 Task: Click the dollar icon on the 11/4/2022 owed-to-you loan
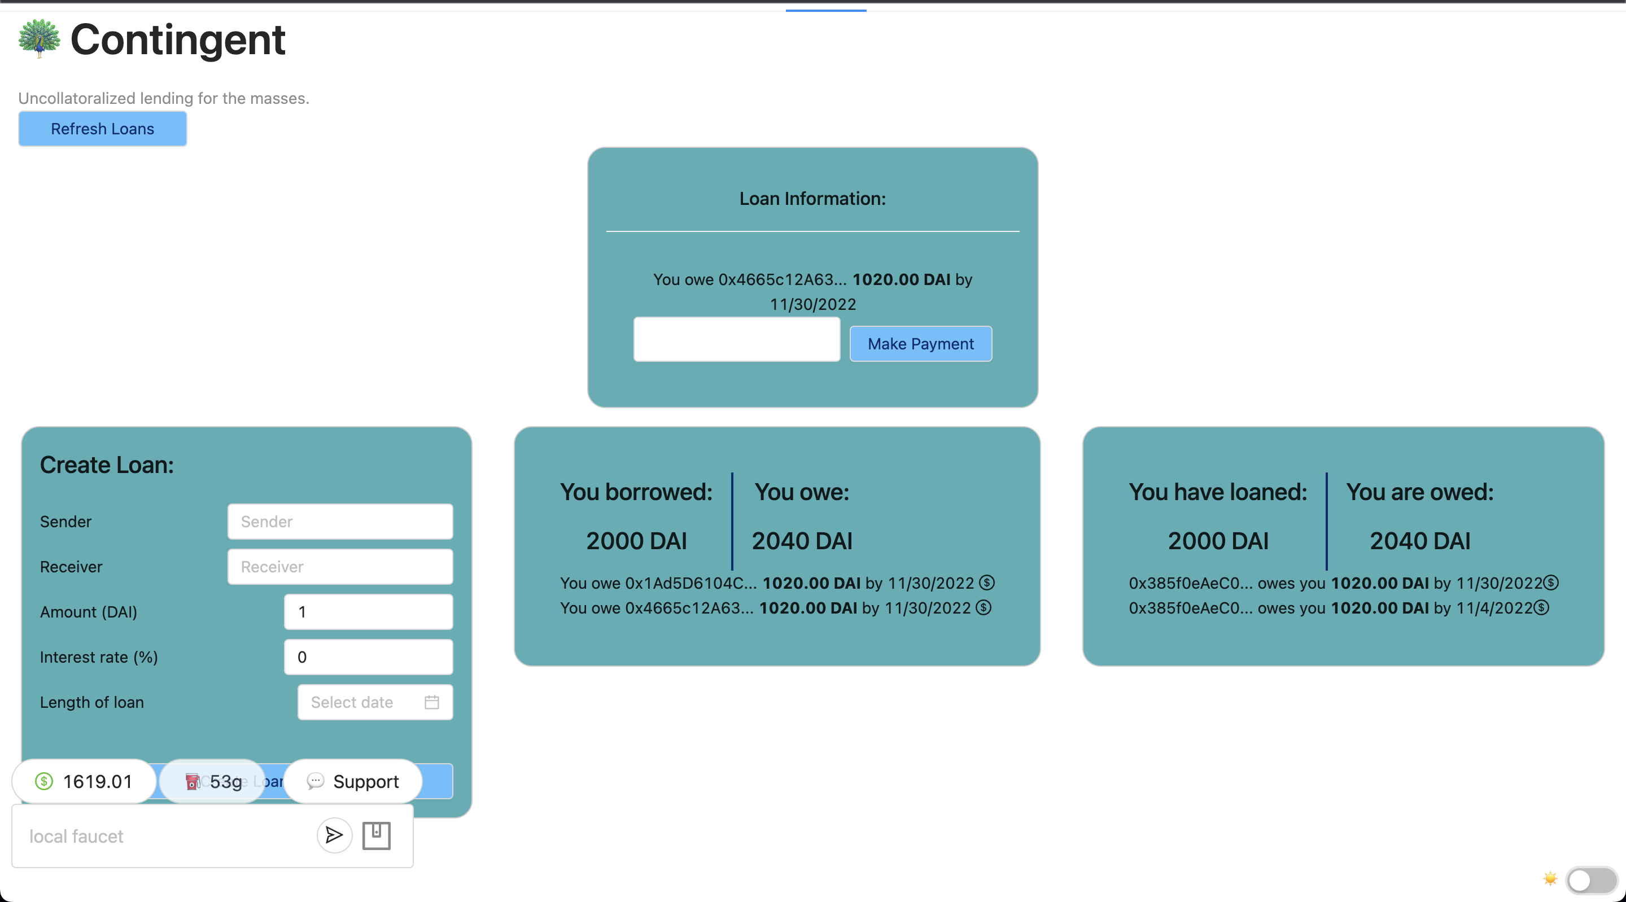pos(1541,607)
